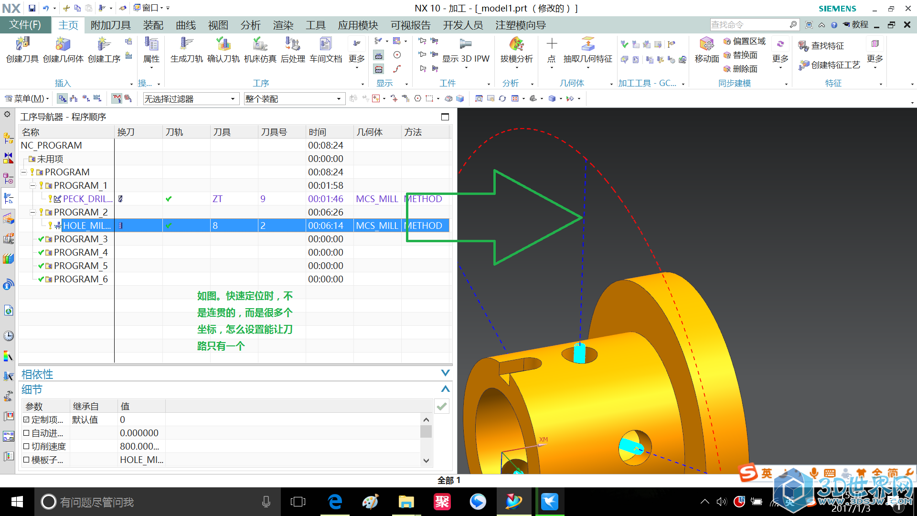This screenshot has height=516, width=917.
Task: Switch to the 附加刀具 ribbon tab
Action: (x=111, y=25)
